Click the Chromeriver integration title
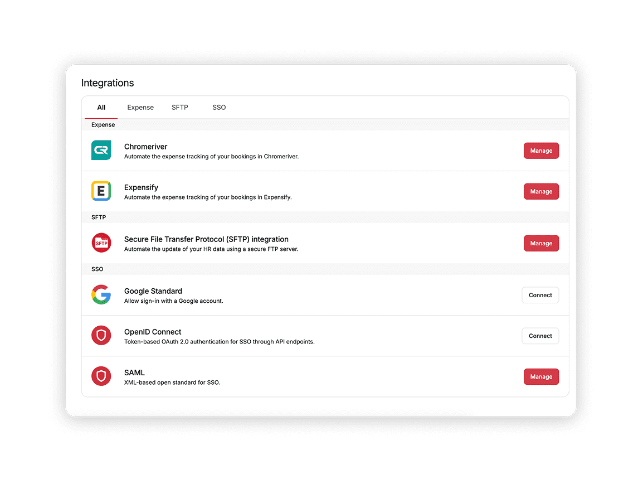 pos(145,147)
